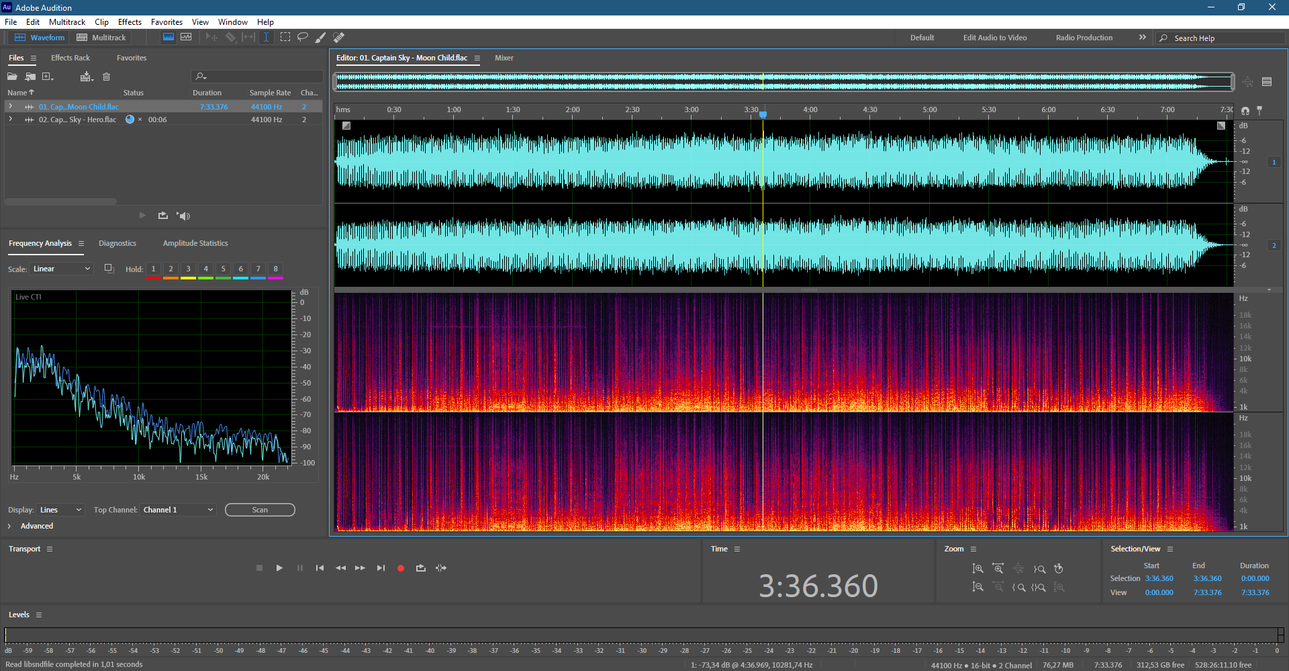Switch to the Diagnostics tab
This screenshot has width=1289, height=671.
point(117,243)
